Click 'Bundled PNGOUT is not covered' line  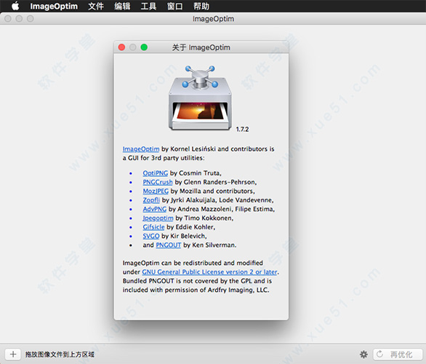[197, 281]
